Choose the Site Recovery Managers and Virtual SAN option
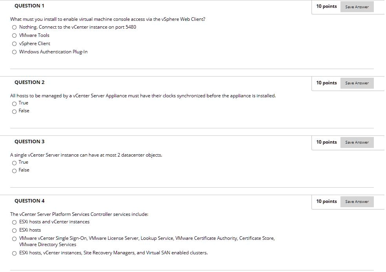 (x=14, y=253)
